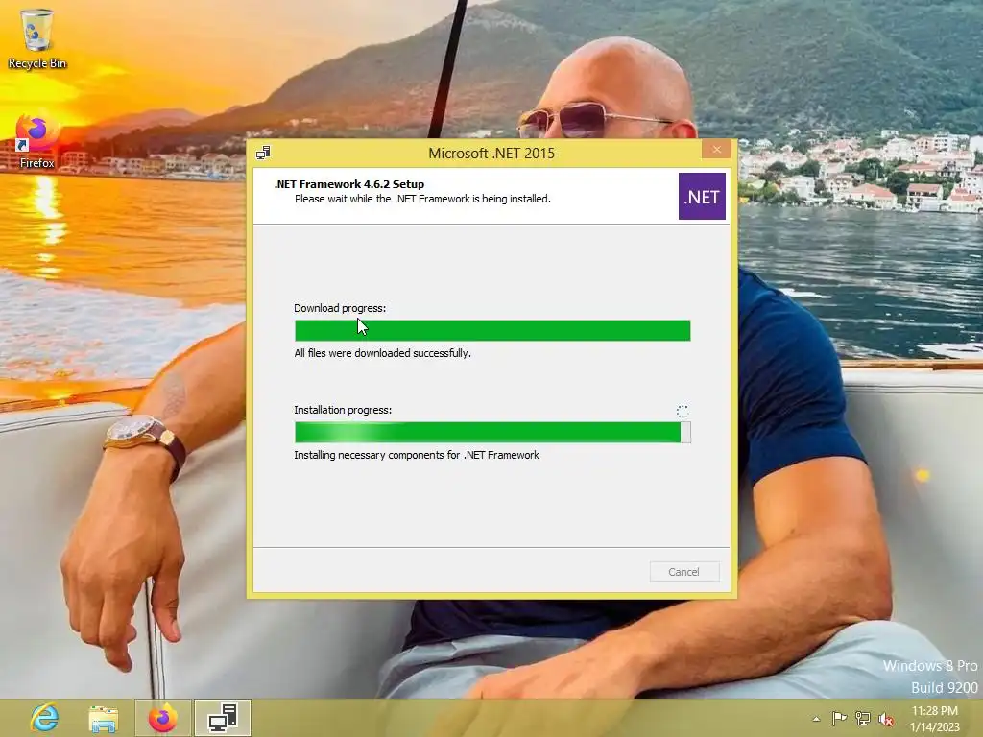Screen dimensions: 983x737
Task: Click the Installation progress bar
Action: tap(492, 433)
